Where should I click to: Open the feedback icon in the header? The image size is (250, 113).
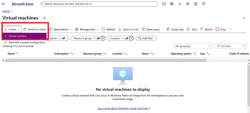click(203, 4)
